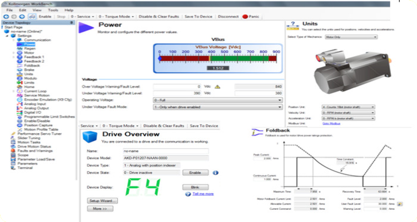Select Start Page in Device Topology
Screen dimensions: 417x222
tap(13, 27)
